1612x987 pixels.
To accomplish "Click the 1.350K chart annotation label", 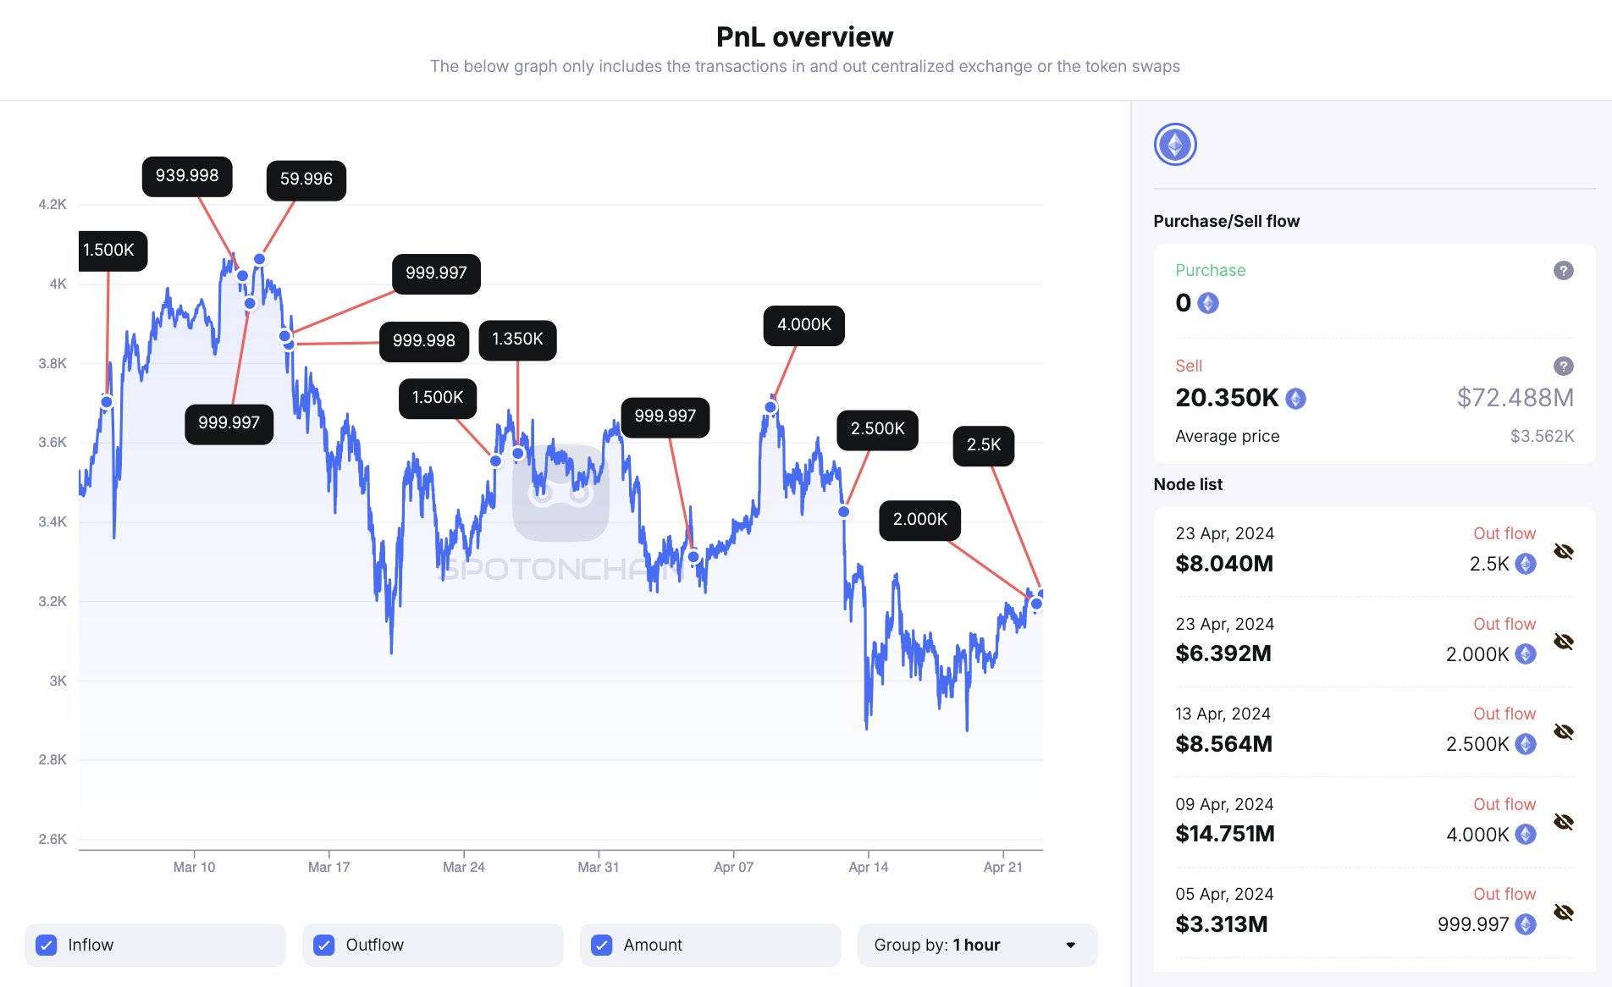I will point(517,339).
